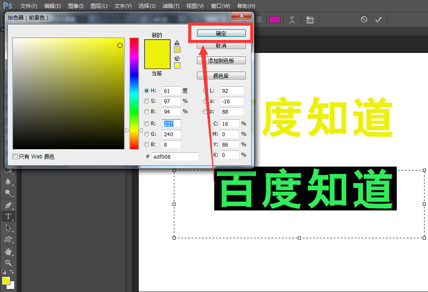Click the hex color field edf008
The image size is (428, 292).
tap(175, 157)
